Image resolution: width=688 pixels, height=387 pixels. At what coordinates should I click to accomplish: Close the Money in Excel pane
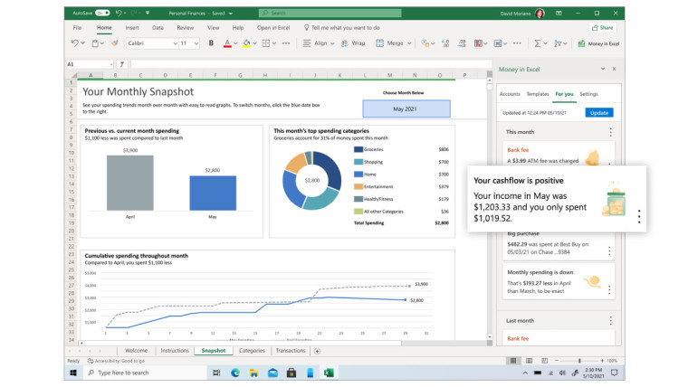pyautogui.click(x=615, y=69)
